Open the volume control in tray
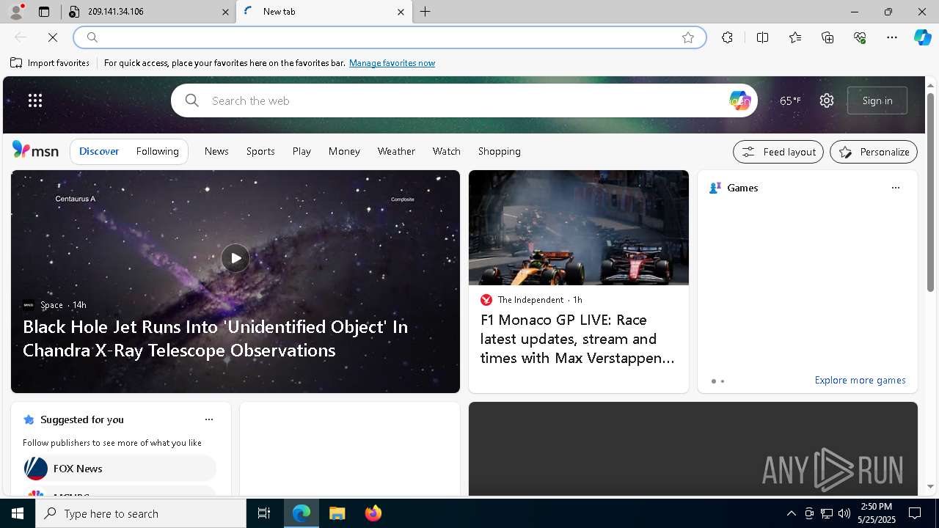The width and height of the screenshot is (939, 528). click(x=844, y=513)
